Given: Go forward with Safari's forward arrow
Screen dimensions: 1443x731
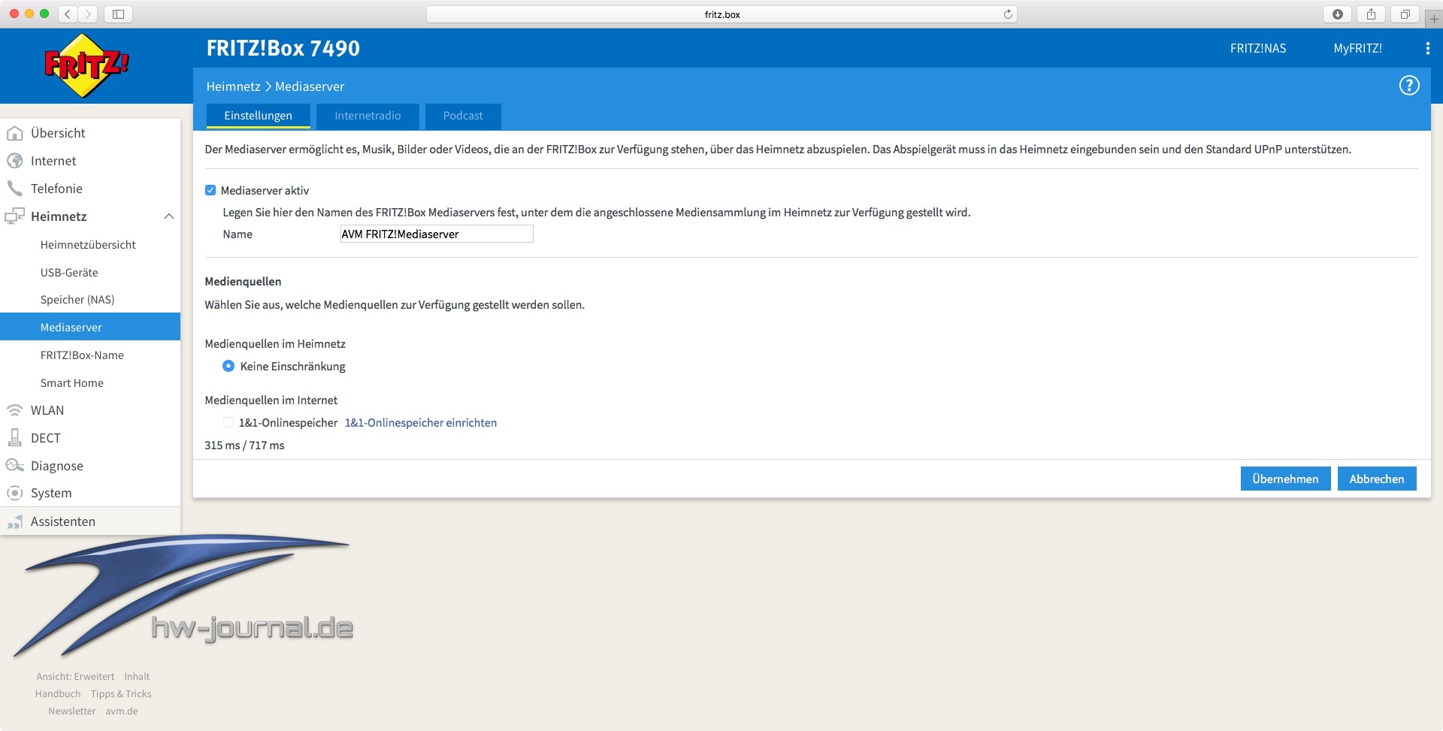Looking at the screenshot, I should point(88,14).
